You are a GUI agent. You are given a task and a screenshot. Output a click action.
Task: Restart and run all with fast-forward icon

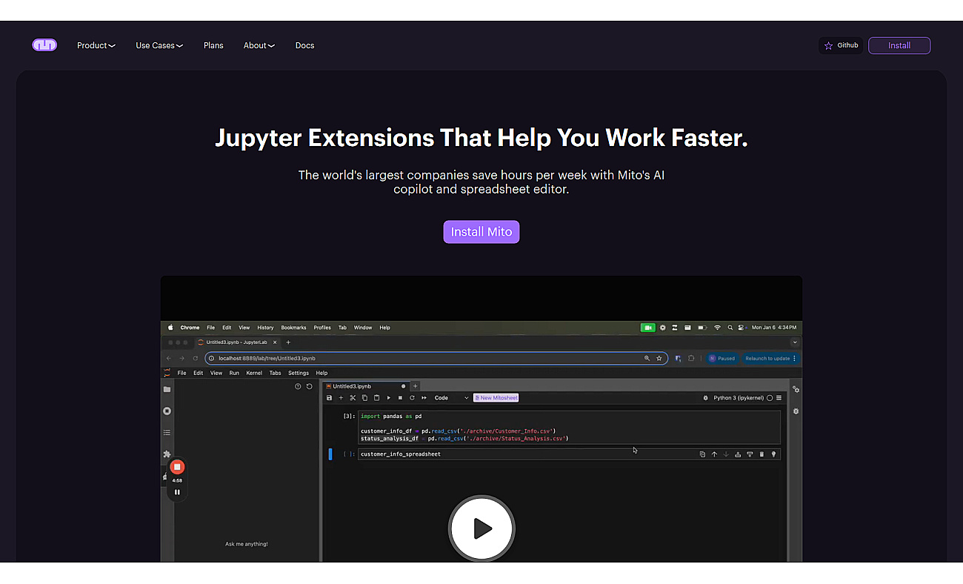coord(424,398)
